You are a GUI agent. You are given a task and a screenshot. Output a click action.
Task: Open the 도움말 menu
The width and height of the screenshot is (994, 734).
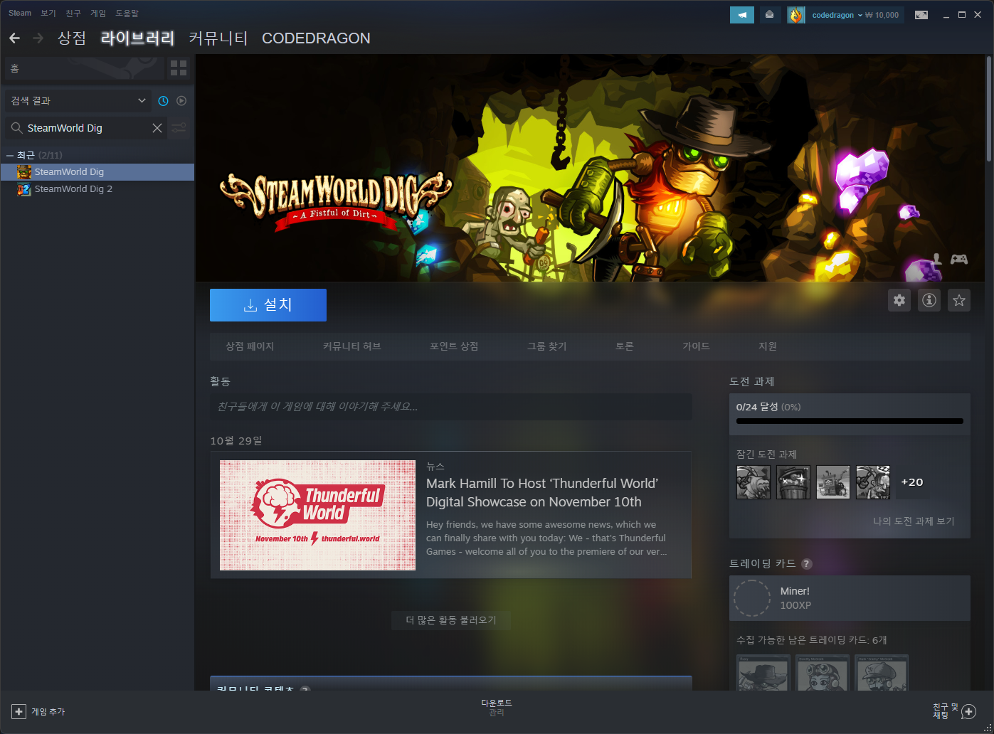click(127, 13)
